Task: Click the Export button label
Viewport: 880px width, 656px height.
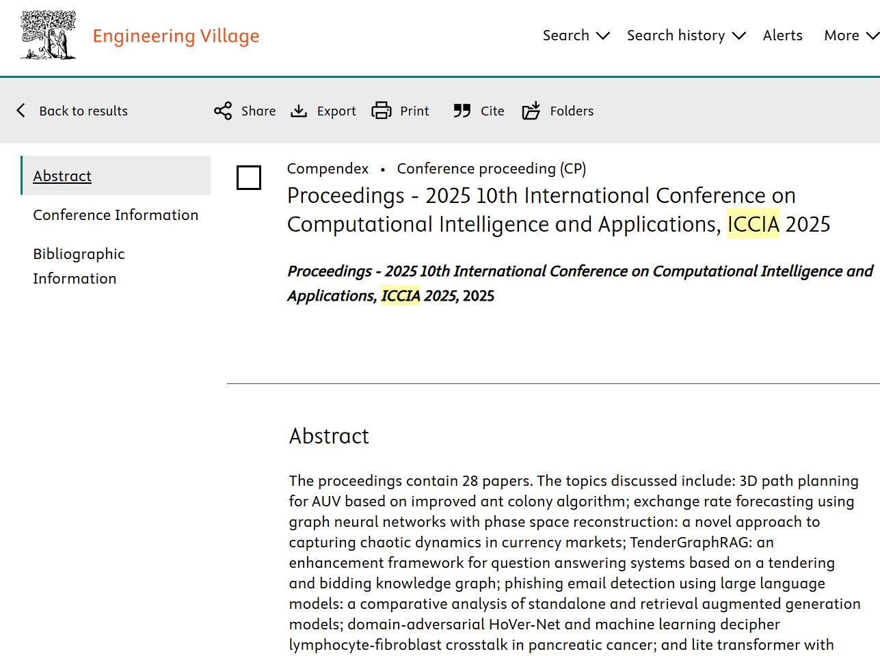Action: 336,111
